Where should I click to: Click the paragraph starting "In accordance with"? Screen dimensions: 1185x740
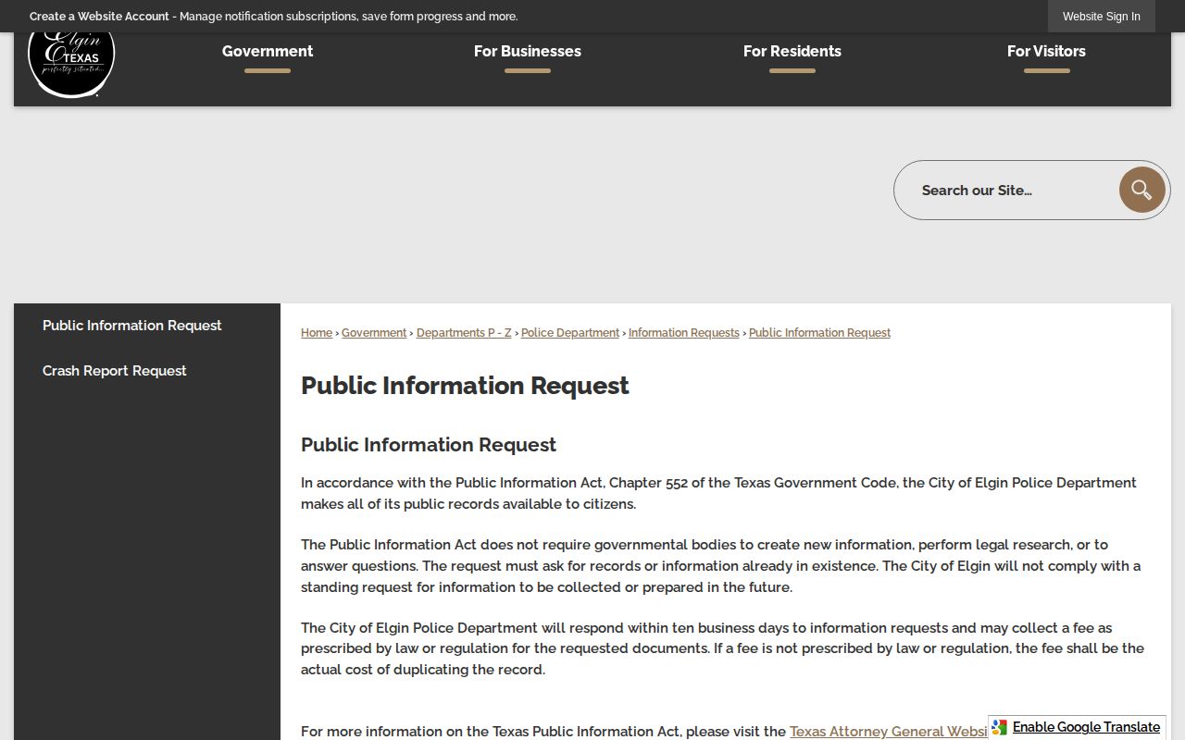point(718,493)
